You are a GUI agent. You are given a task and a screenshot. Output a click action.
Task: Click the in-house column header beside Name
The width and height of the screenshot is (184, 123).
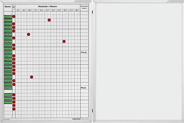pos(14,7)
